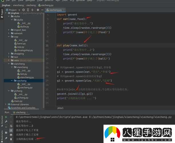
Task: Toggle the pin tab icon in Run panel
Action: [x=6, y=138]
